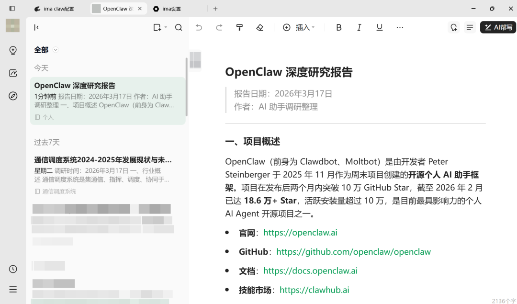Image resolution: width=517 pixels, height=304 pixels.
Task: Click the AI帮写 button
Action: click(498, 27)
